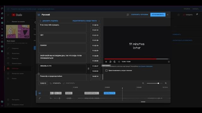Screen dimensions: 202x113
Task: Edit the "ОКЕЙ-ОКЕЙ МЫ НЕ ВИДИМ ДНА" subtitle box
Action: pos(62,58)
